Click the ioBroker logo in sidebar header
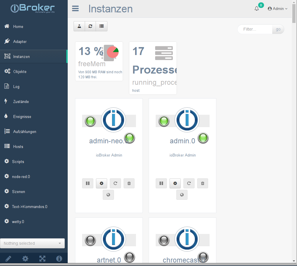 coord(33,8)
